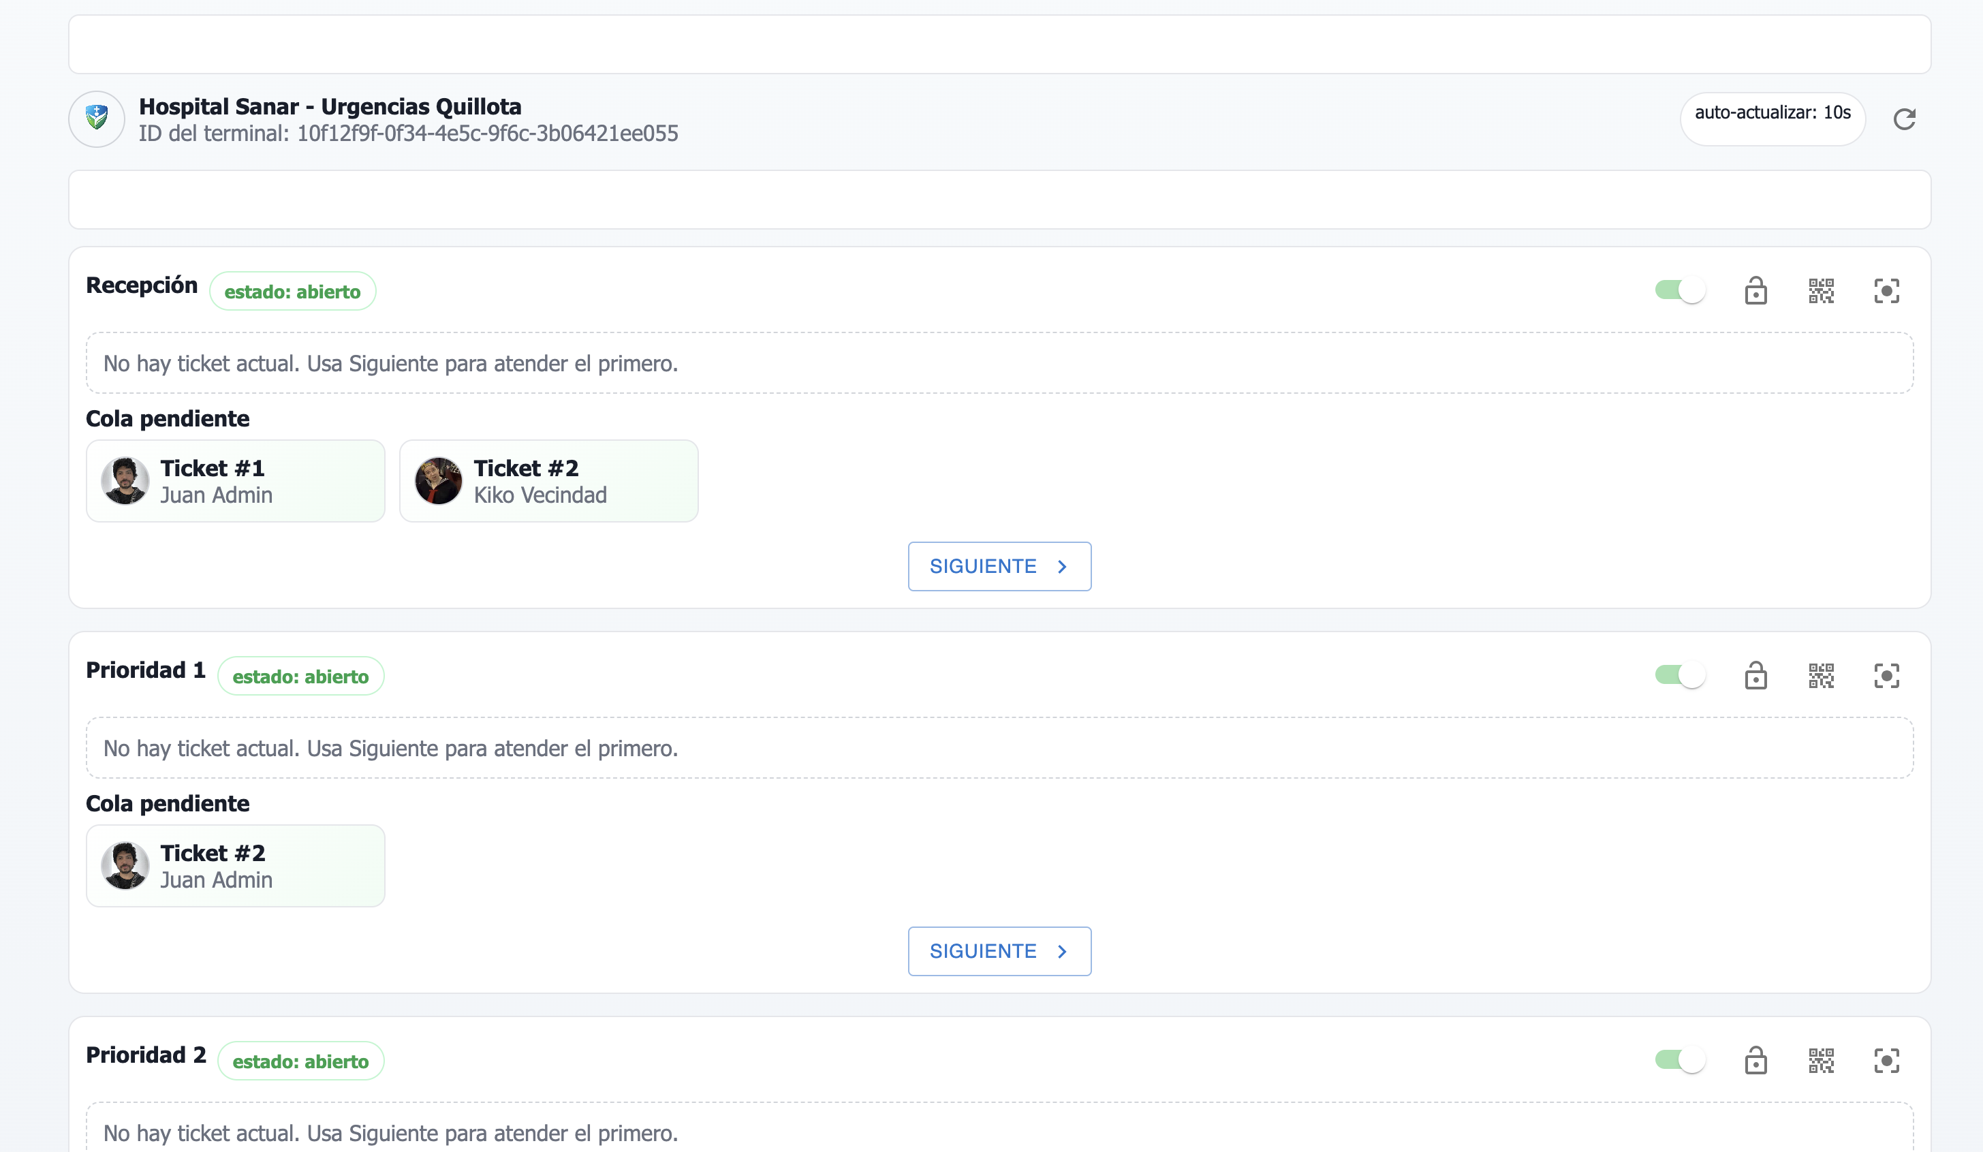
Task: Show the QR code for Prioridad 2
Action: [1821, 1060]
